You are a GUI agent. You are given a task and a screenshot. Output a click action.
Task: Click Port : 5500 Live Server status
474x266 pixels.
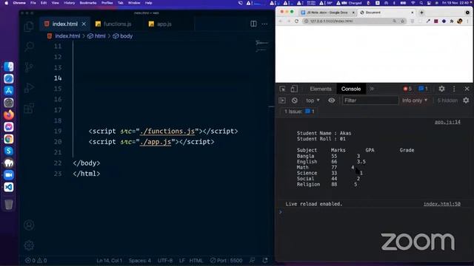tap(227, 260)
